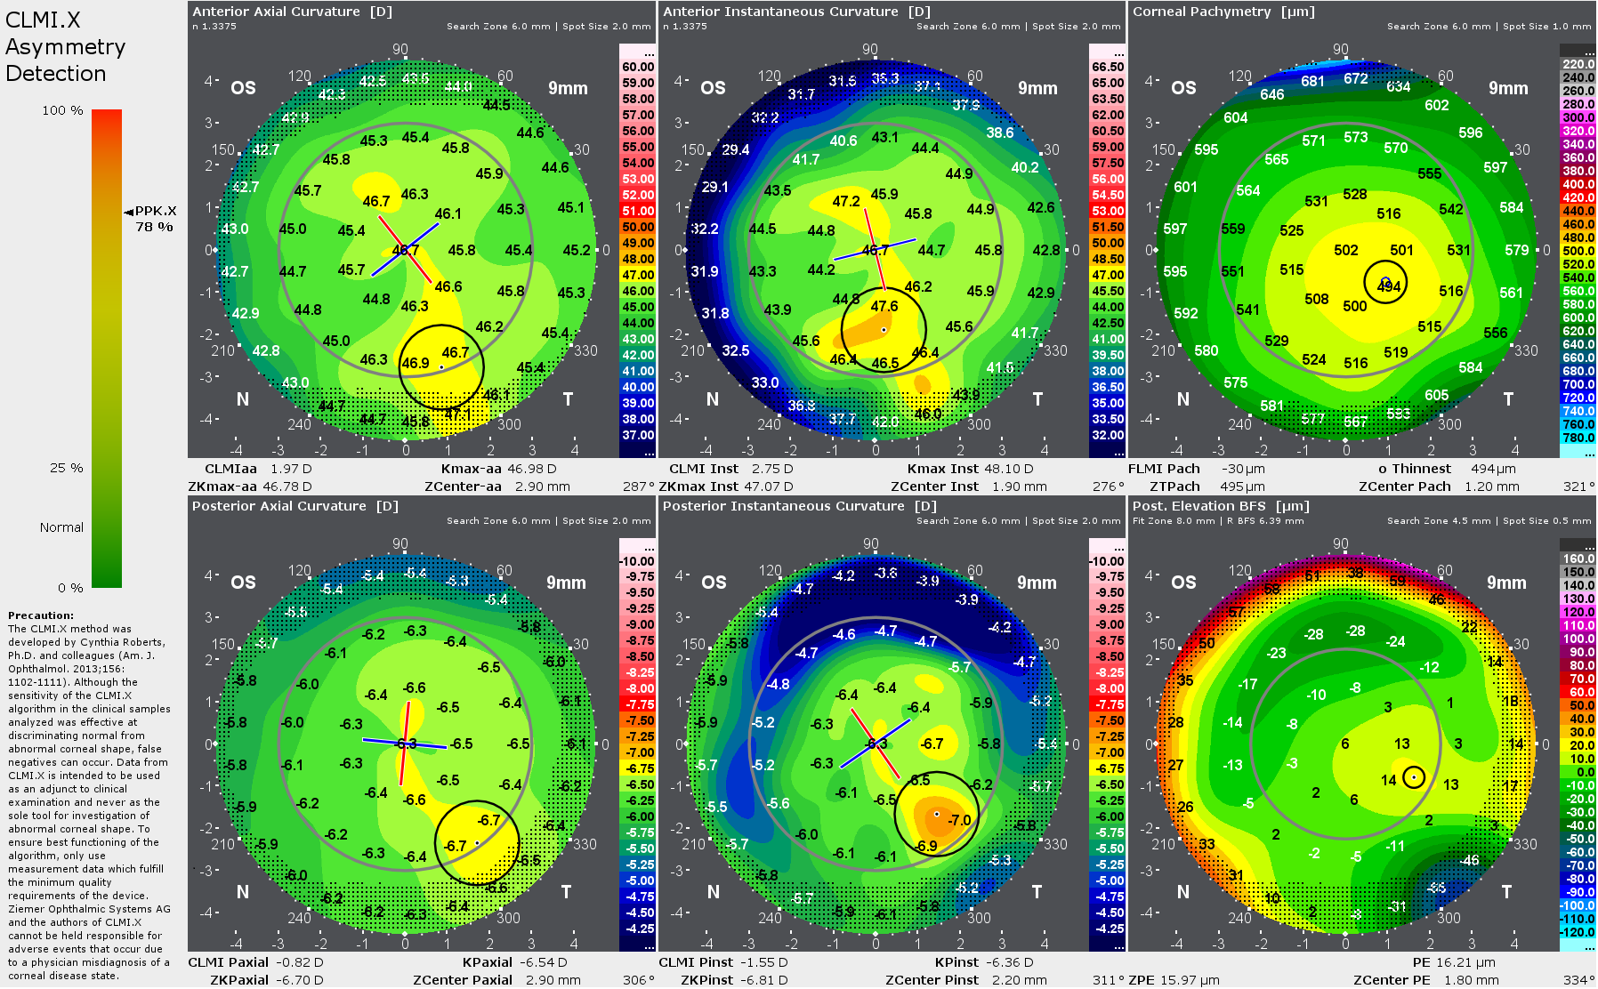Click the black cone circle on Posterior Instantaneous Curvature

point(936,815)
